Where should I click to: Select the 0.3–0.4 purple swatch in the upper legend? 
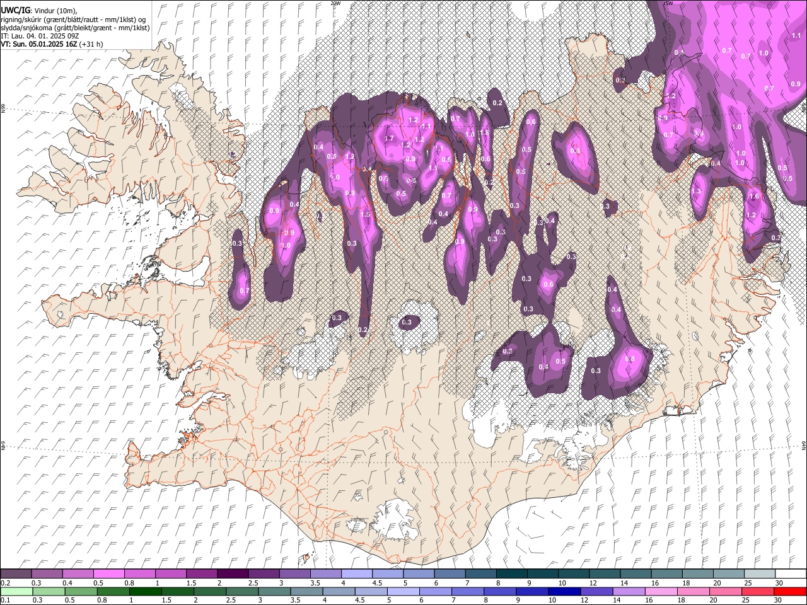click(47, 574)
